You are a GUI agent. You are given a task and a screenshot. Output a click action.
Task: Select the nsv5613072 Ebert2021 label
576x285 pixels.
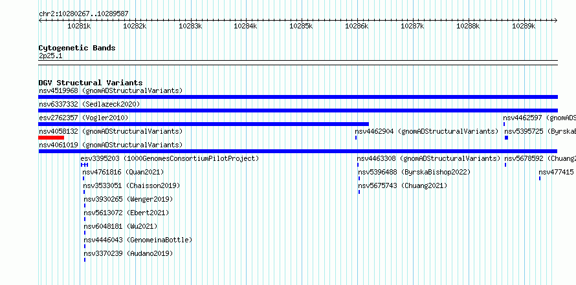[x=126, y=213]
